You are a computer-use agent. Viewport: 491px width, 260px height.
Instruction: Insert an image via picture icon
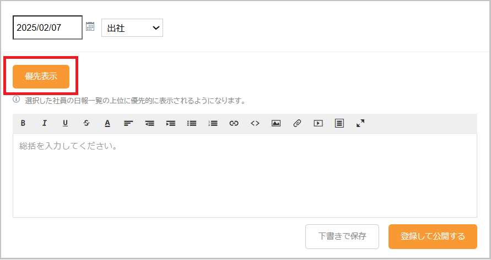[276, 123]
